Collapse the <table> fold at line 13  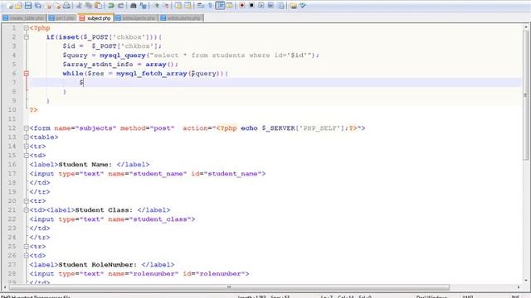click(26, 137)
